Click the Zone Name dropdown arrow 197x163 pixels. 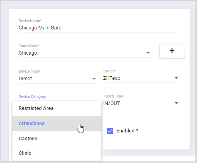[148, 53]
